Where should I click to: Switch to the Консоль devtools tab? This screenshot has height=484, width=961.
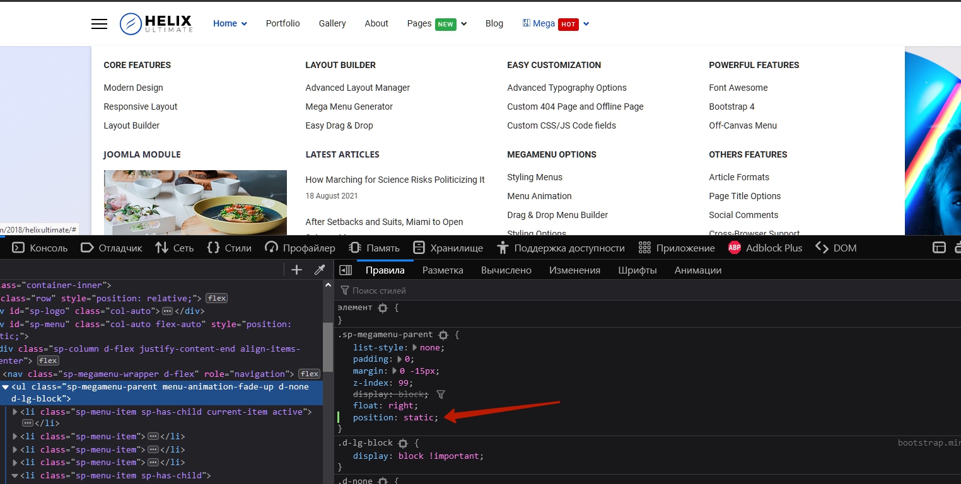click(x=40, y=248)
